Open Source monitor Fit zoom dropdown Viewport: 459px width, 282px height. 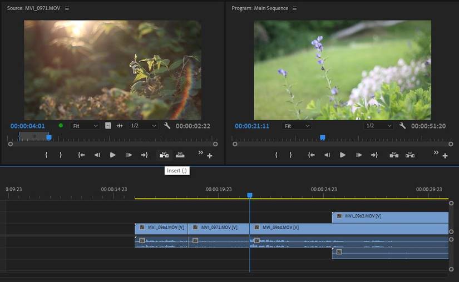(85, 126)
